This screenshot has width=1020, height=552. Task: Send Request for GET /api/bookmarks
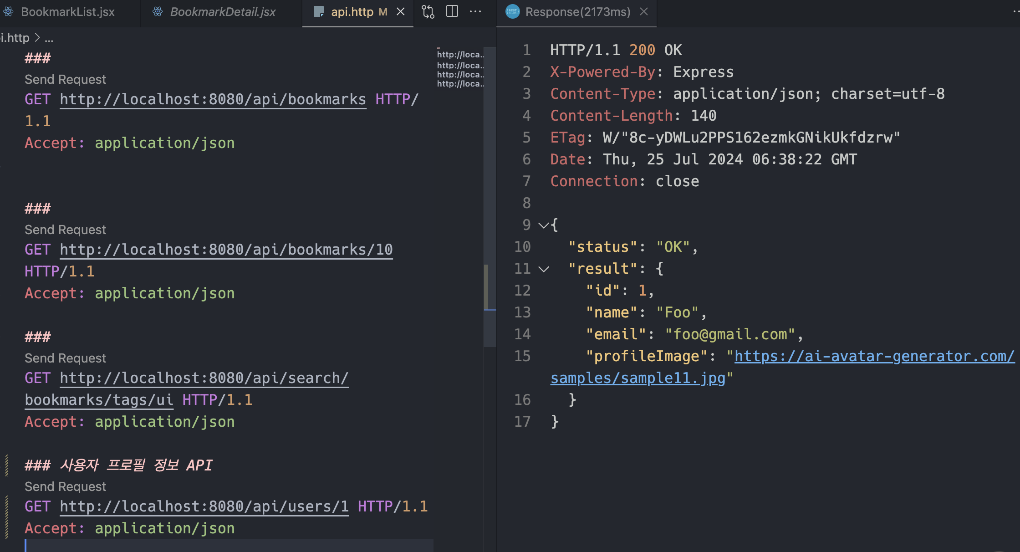pyautogui.click(x=65, y=80)
